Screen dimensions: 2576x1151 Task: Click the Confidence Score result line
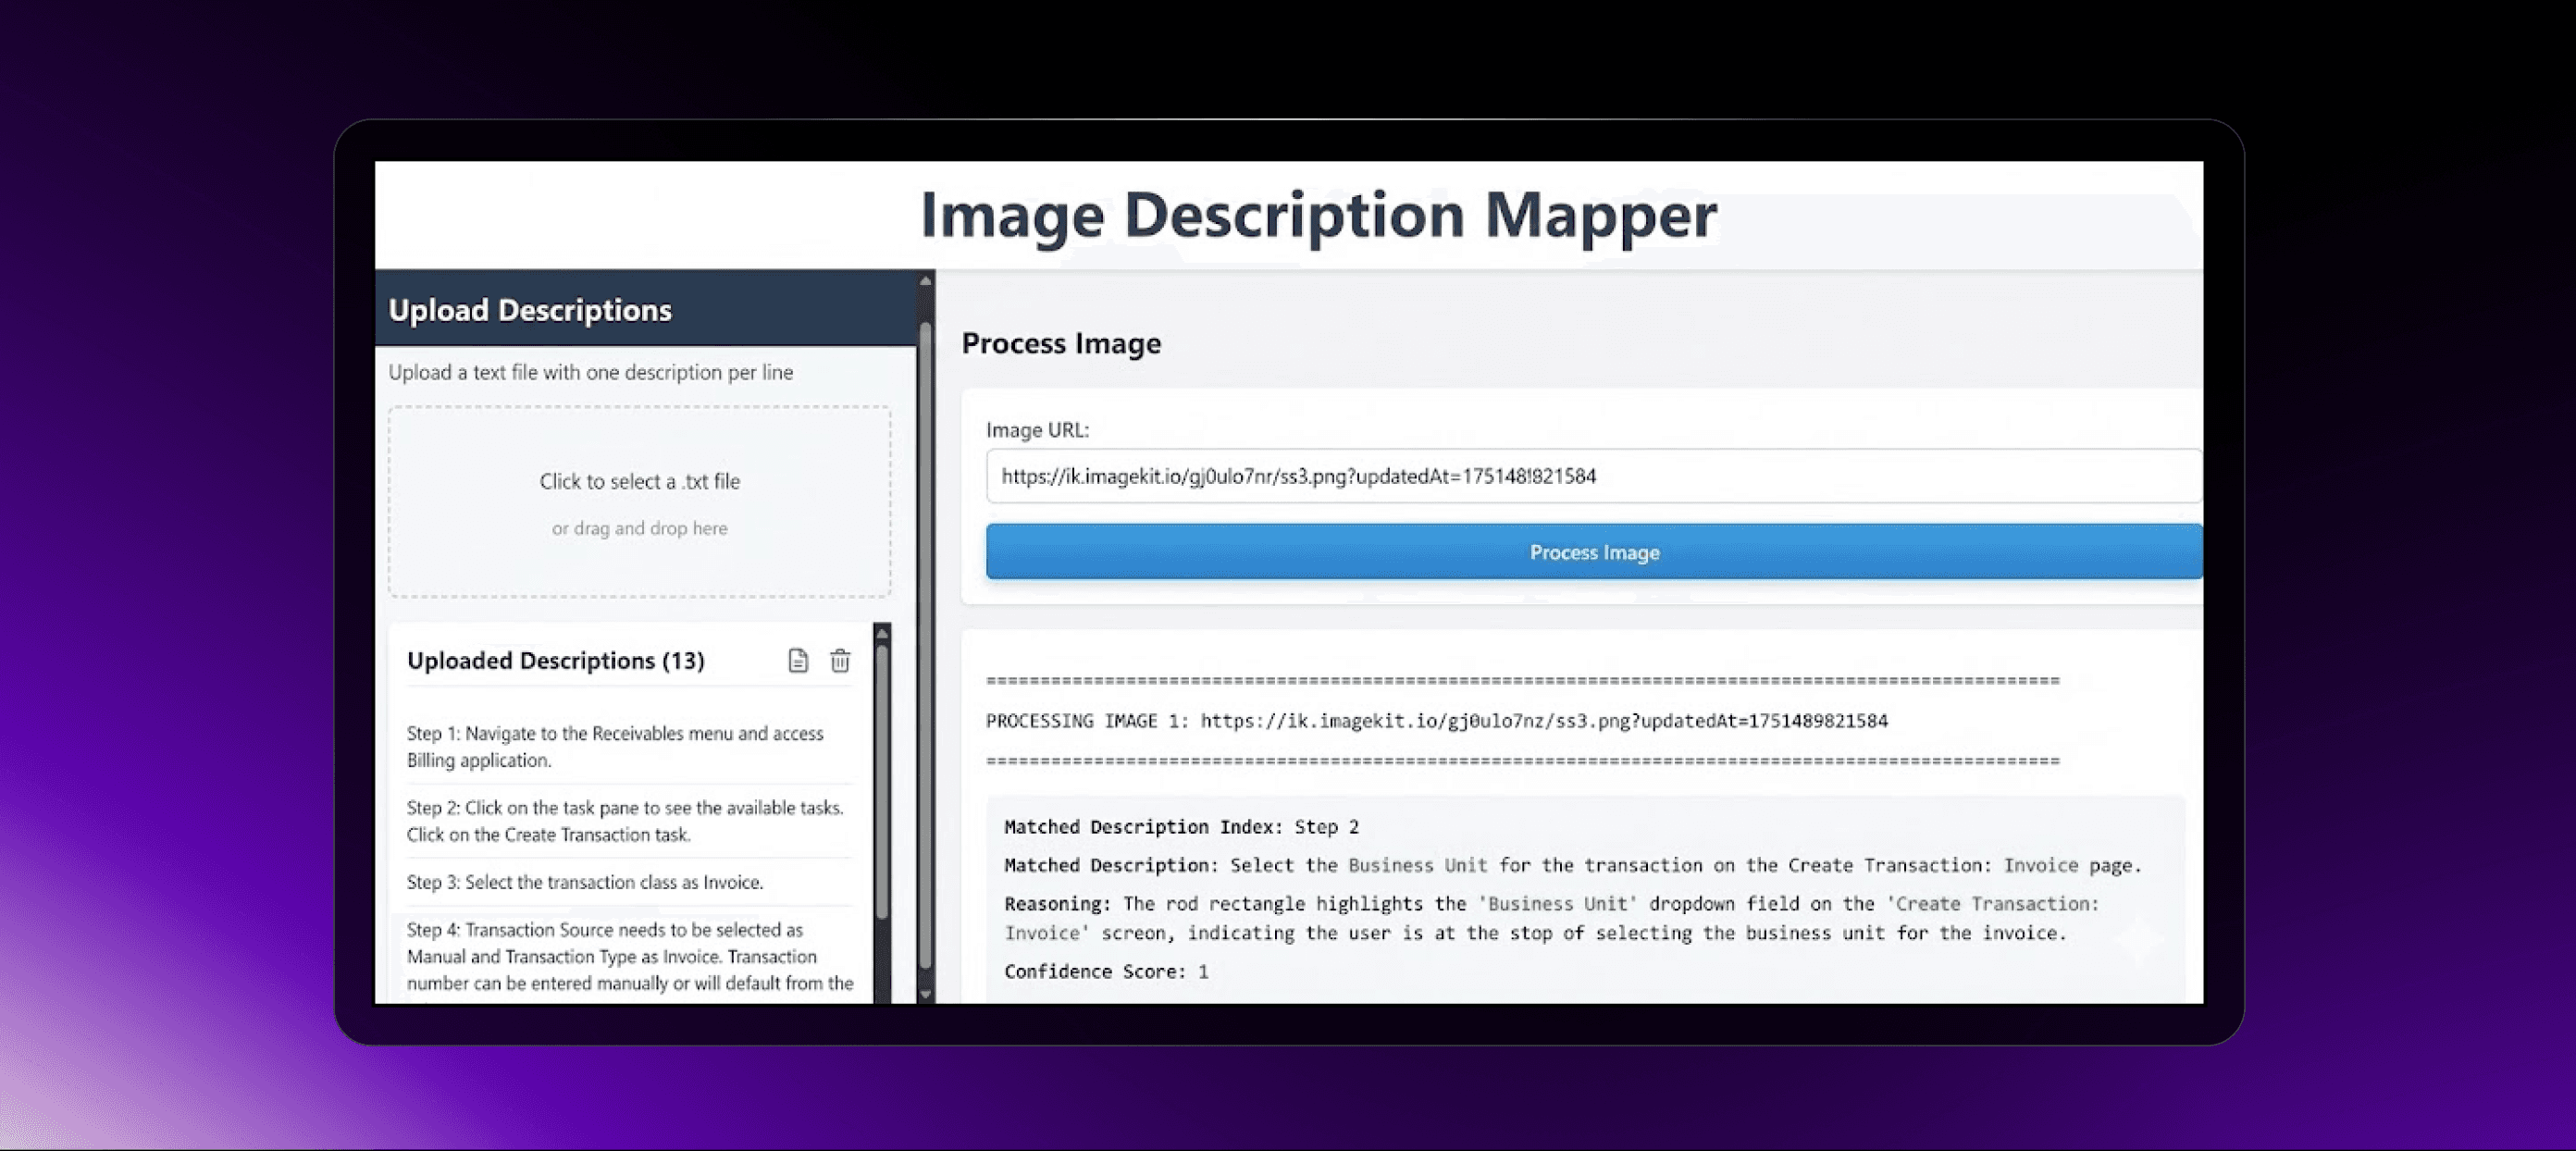coord(1105,971)
